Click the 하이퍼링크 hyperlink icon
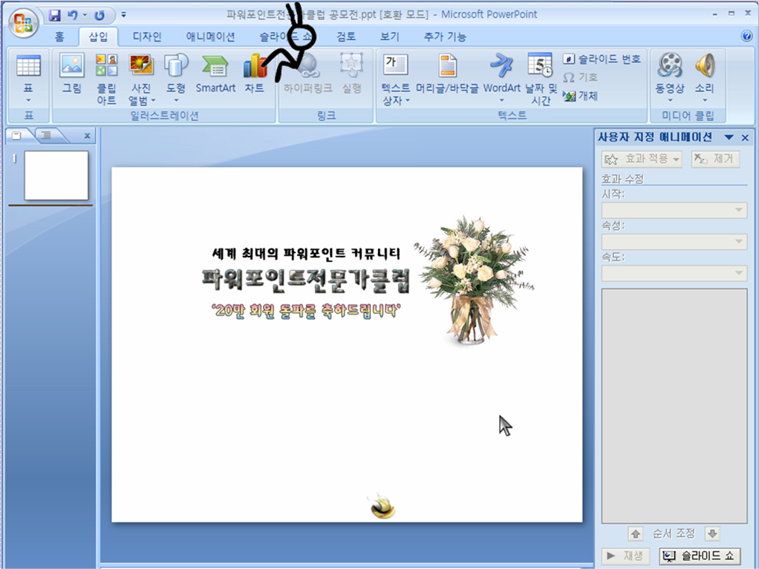759x569 pixels. (308, 73)
